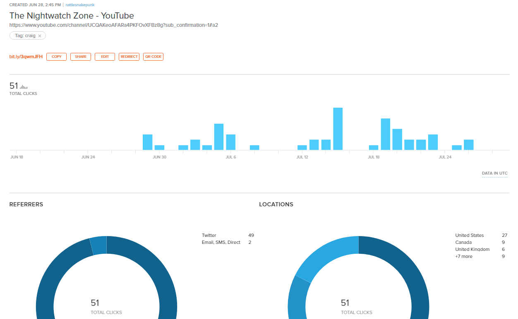Screen dimensions: 518x319
Task: Click the JUL 12 axis label
Action: [302, 157]
